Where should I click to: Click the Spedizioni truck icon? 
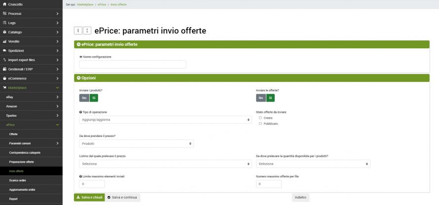pos(4,51)
